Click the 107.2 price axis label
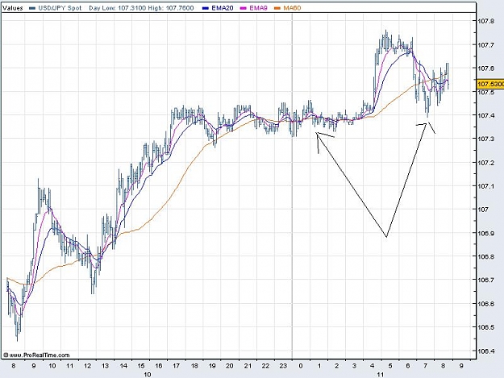 tap(486, 163)
